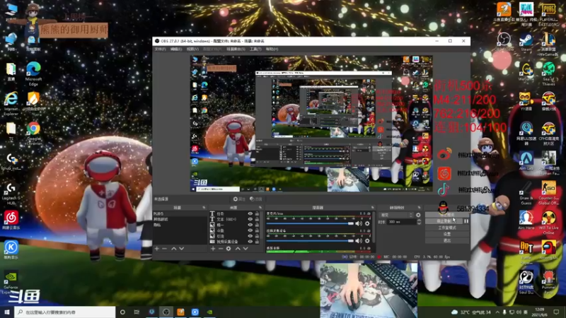This screenshot has width=566, height=318.
Task: Click the add source plus icon in OBS
Action: click(x=213, y=249)
